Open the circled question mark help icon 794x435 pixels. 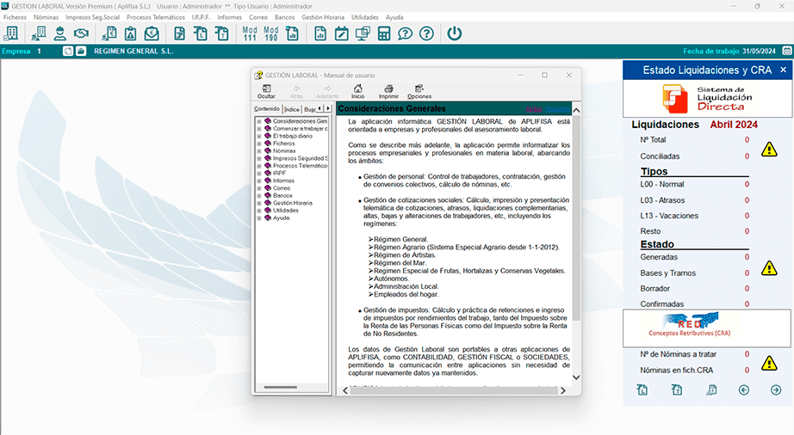pyautogui.click(x=427, y=34)
